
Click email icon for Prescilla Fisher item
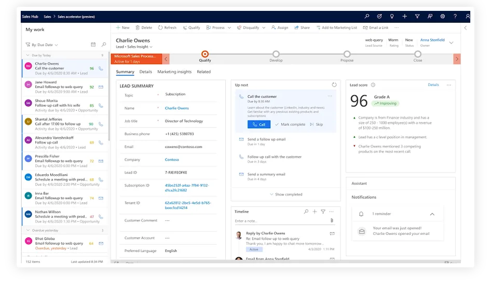pyautogui.click(x=101, y=161)
